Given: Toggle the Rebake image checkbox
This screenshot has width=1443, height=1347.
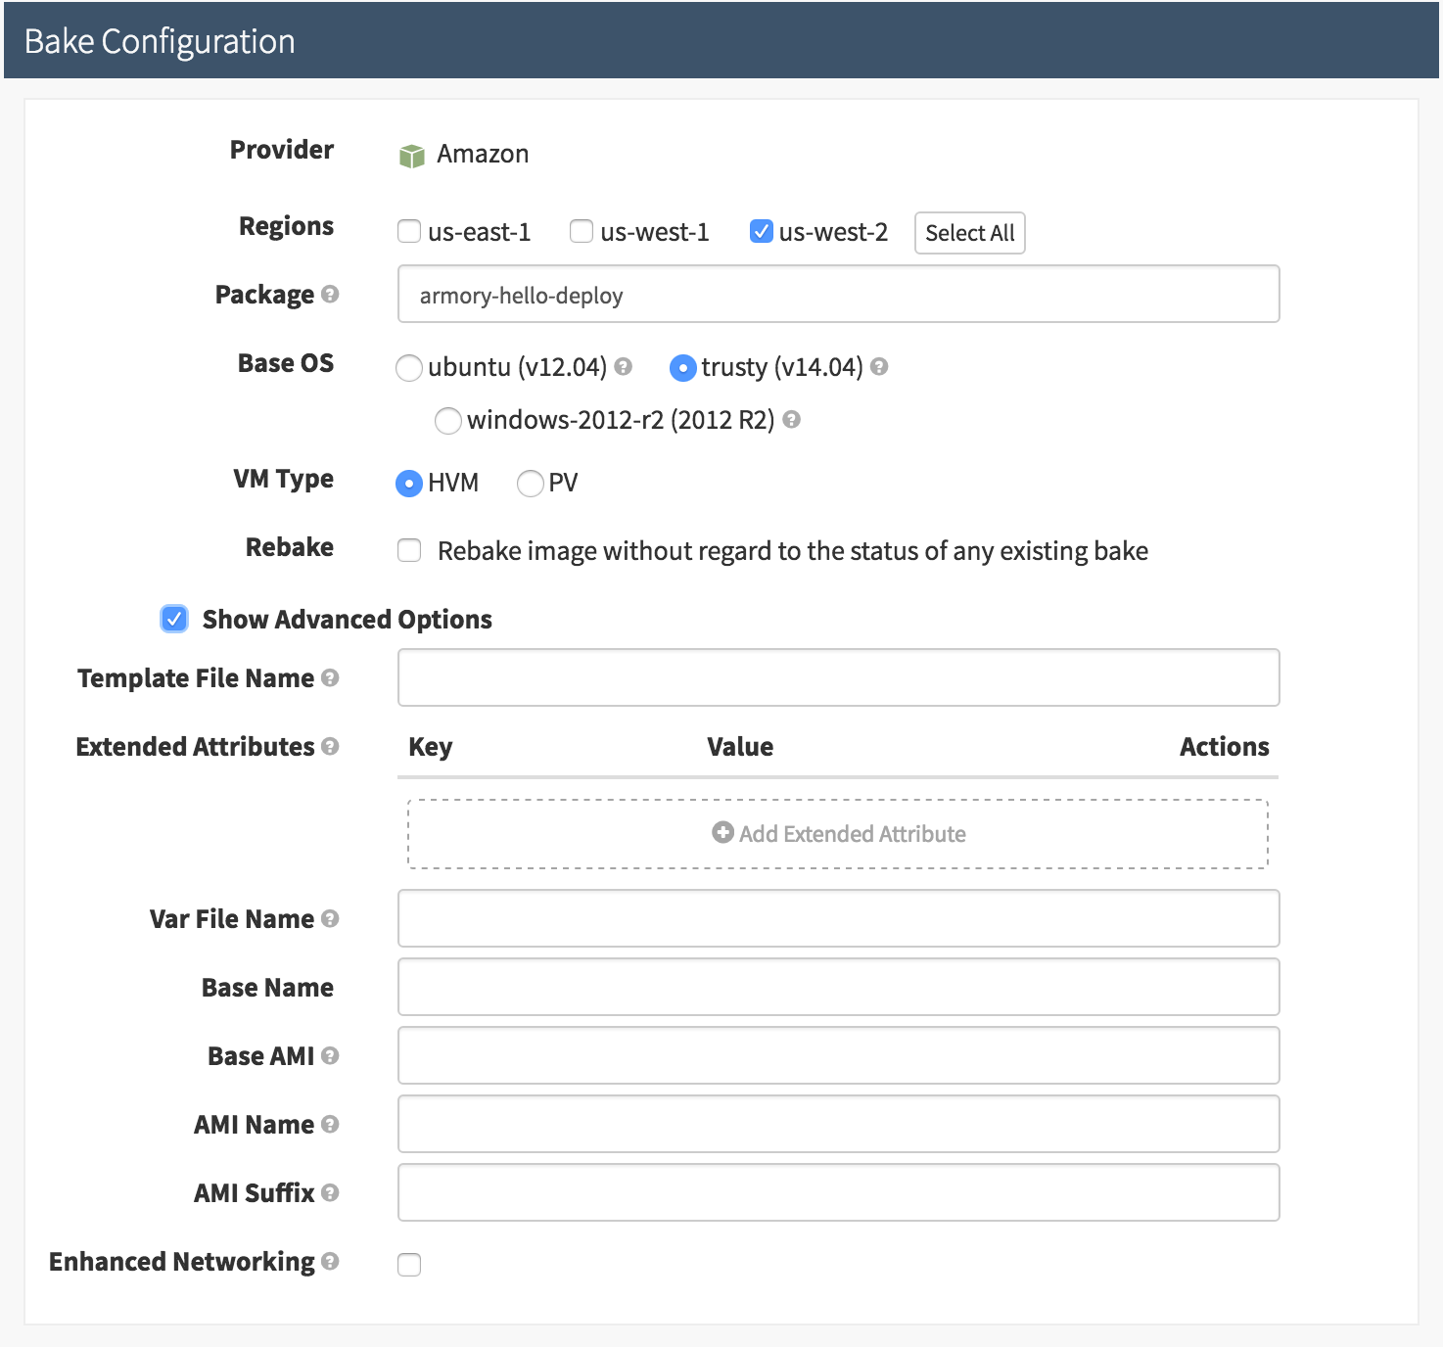Looking at the screenshot, I should pos(409,550).
